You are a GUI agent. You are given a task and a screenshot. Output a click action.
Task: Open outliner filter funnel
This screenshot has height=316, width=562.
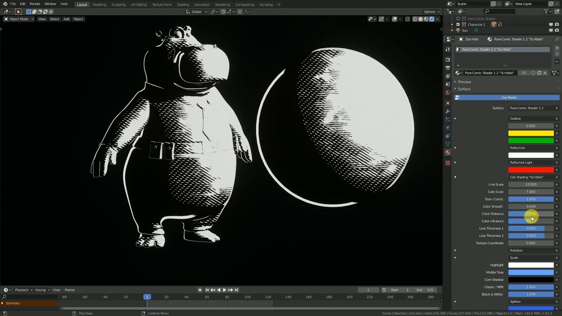point(547,11)
